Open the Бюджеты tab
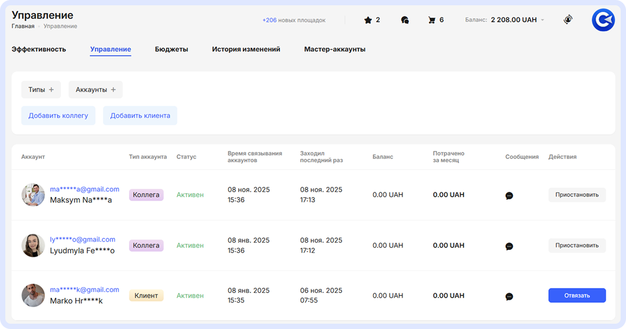 tap(171, 49)
